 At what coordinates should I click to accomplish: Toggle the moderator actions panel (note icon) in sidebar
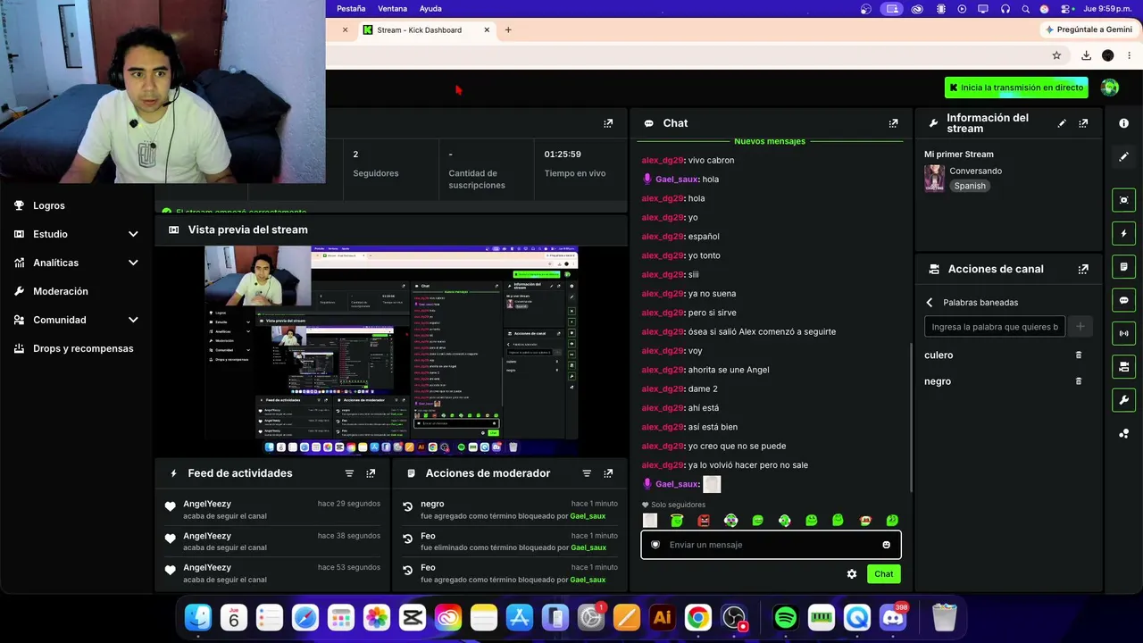(x=1124, y=267)
